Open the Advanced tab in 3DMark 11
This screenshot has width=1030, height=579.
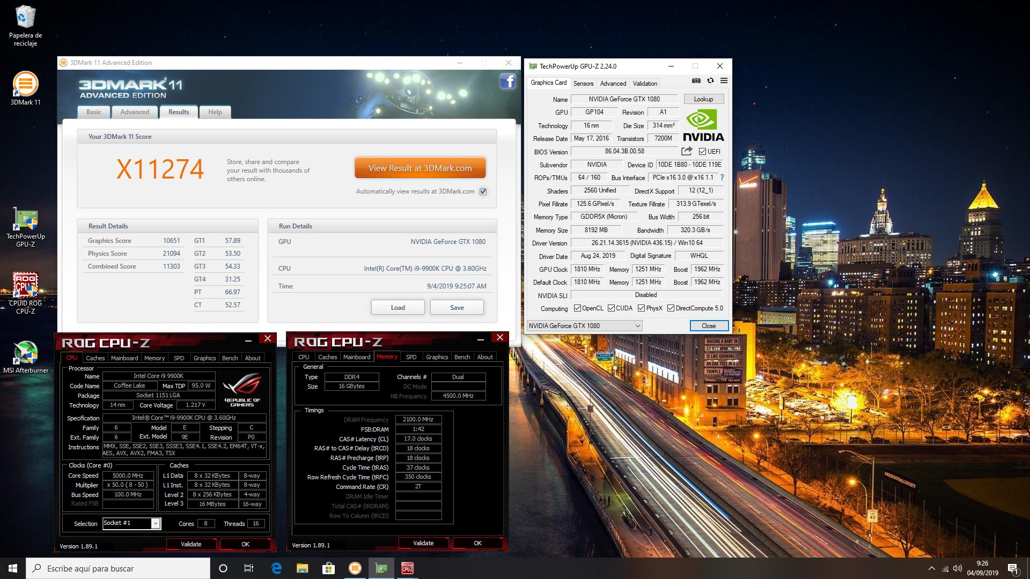pyautogui.click(x=135, y=112)
